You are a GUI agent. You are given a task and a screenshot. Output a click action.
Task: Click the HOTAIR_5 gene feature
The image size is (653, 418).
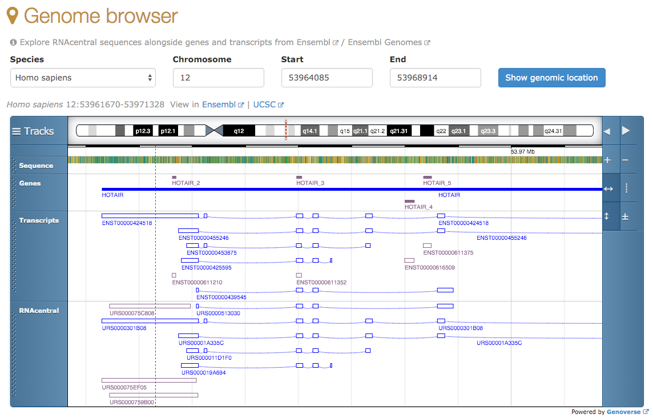437,180
